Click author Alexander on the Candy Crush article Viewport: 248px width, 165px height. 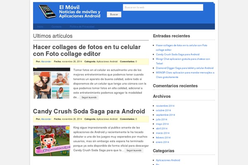tap(46, 119)
